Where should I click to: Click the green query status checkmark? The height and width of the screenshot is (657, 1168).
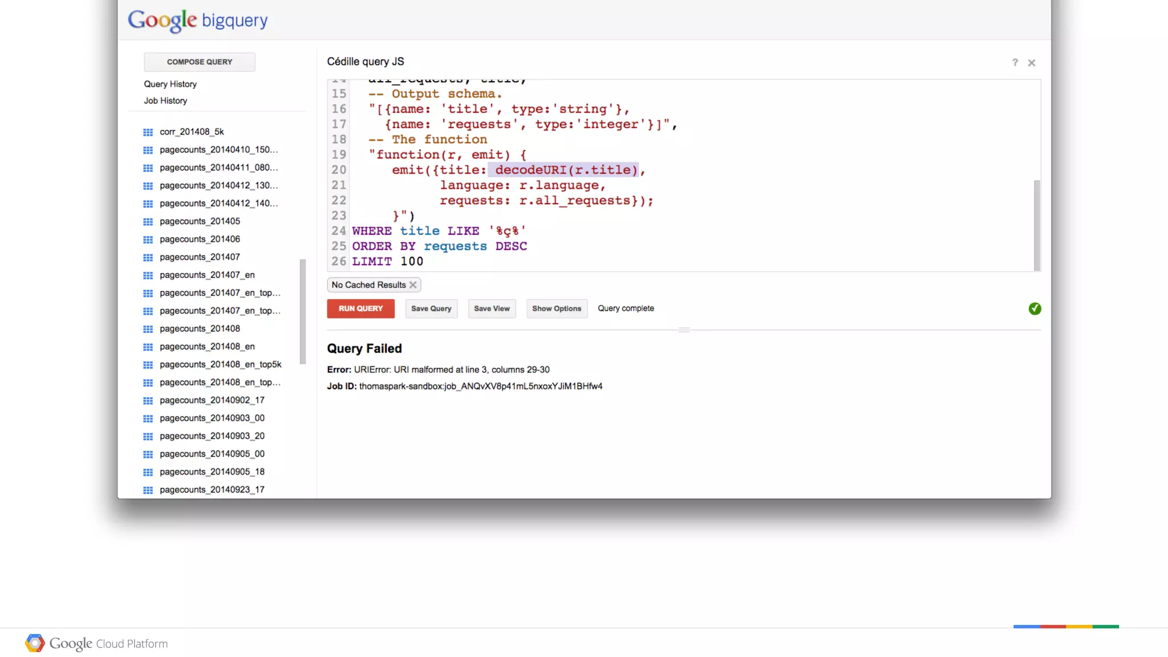coord(1035,309)
